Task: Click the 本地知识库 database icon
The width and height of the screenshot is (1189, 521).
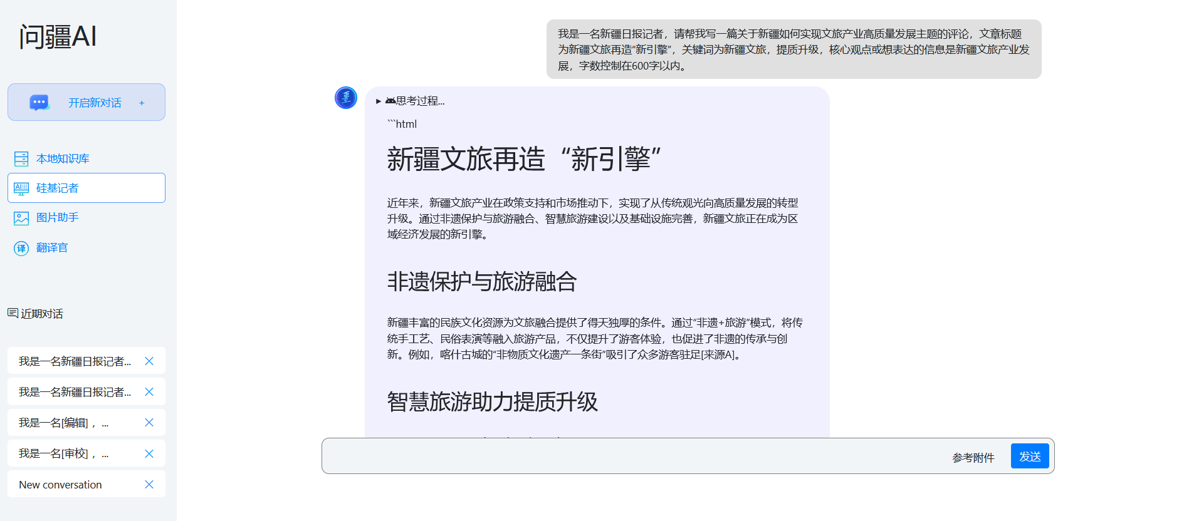Action: [x=21, y=159]
